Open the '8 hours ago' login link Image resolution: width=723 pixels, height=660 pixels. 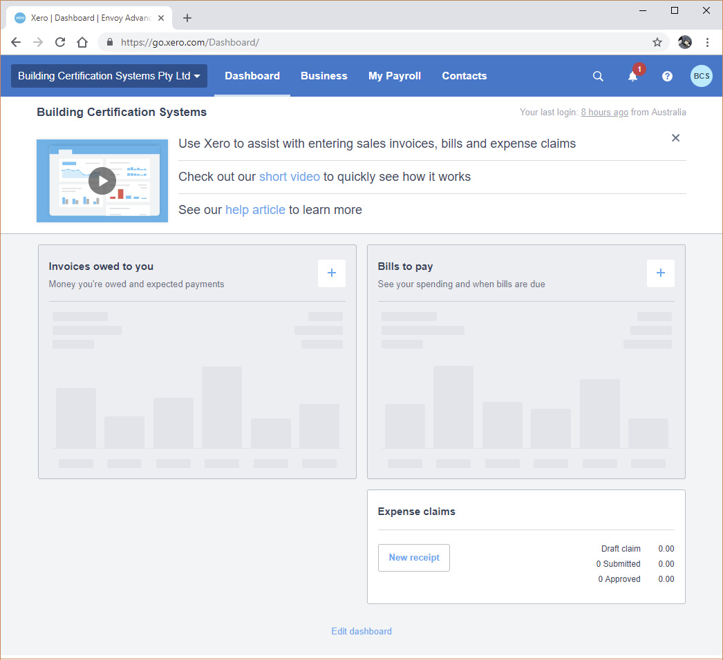[x=604, y=113]
